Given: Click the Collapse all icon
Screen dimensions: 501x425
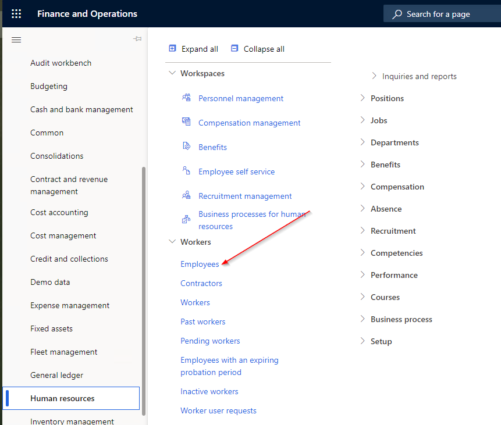Looking at the screenshot, I should click(x=234, y=48).
